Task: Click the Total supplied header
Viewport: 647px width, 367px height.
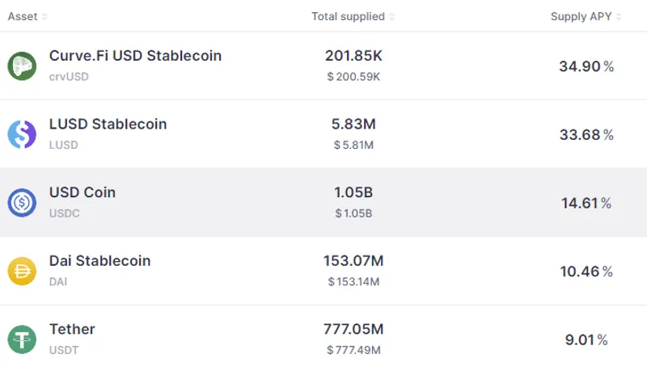Action: click(x=348, y=16)
